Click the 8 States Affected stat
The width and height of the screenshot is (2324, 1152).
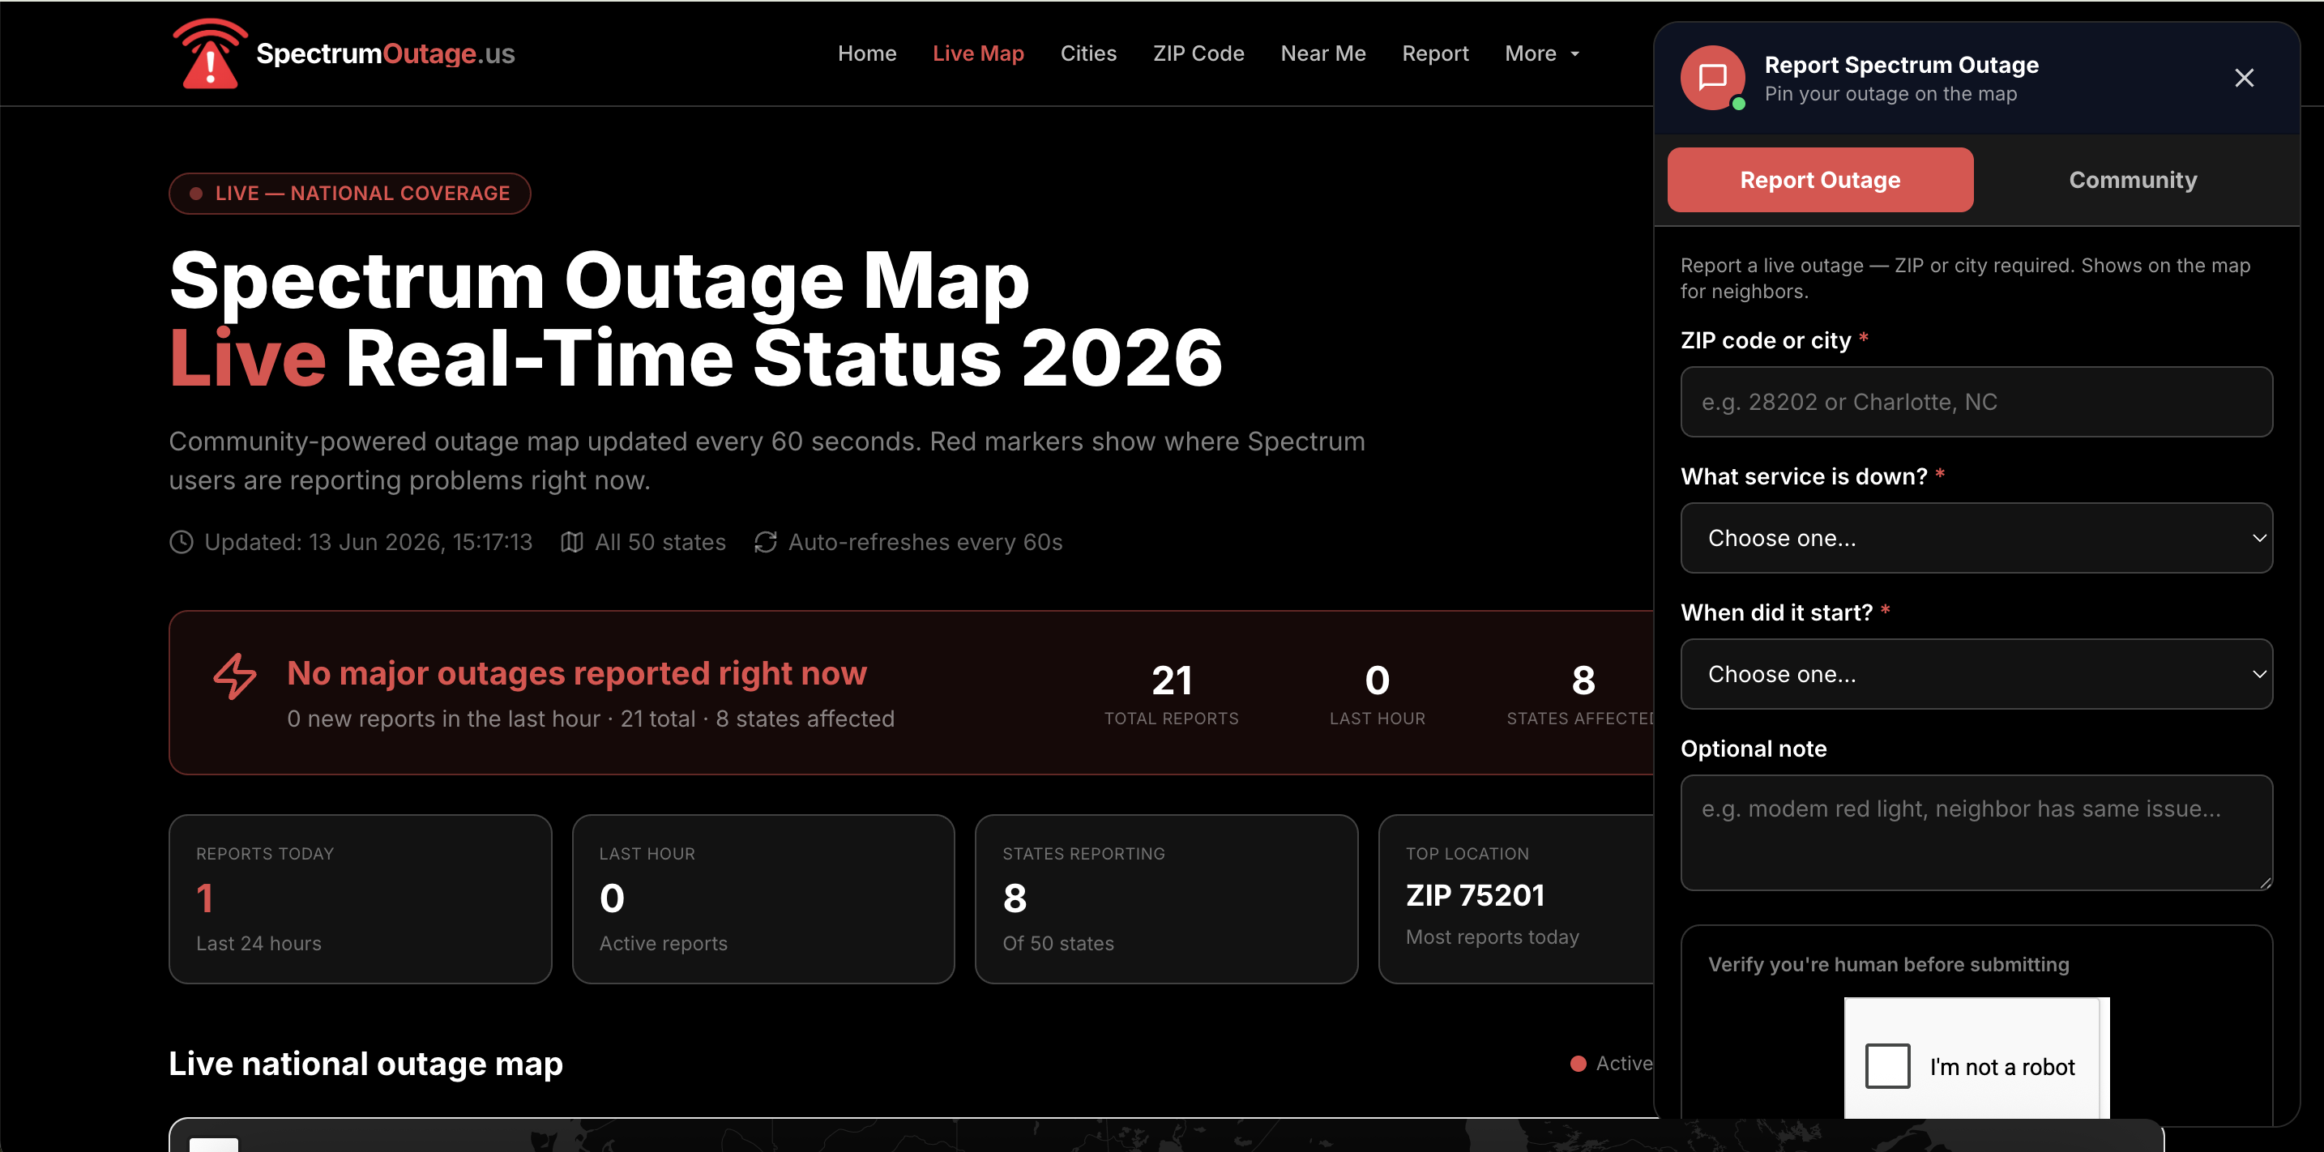point(1581,693)
